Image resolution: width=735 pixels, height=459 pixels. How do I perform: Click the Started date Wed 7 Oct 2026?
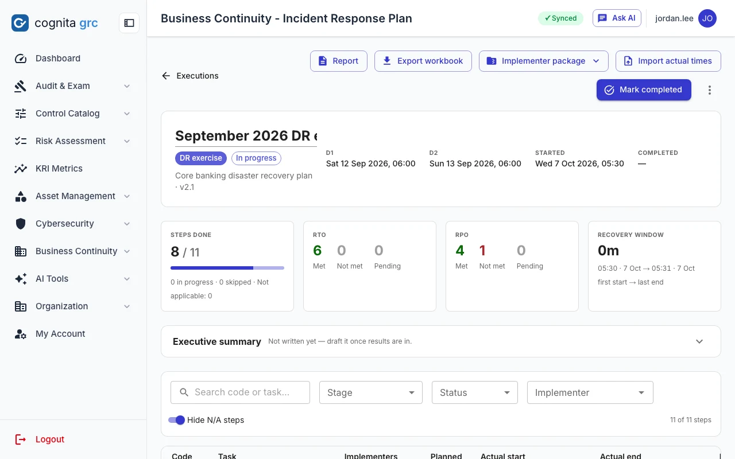[x=579, y=164]
